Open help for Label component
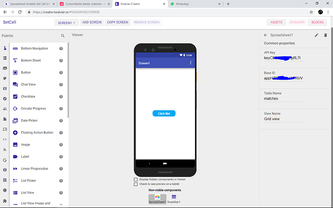The height and width of the screenshot is (208, 333). (x=61, y=156)
